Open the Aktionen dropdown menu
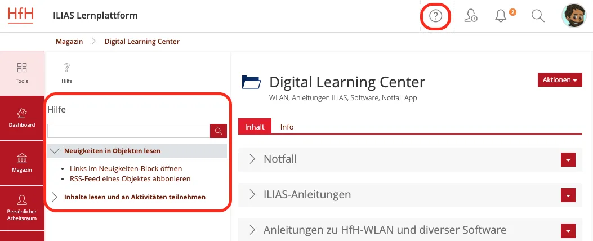Image resolution: width=593 pixels, height=241 pixels. 560,80
